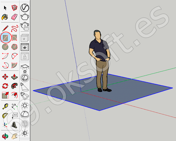Select the Rotated Rectangle tool
This screenshot has height=141, width=176.
point(14,38)
